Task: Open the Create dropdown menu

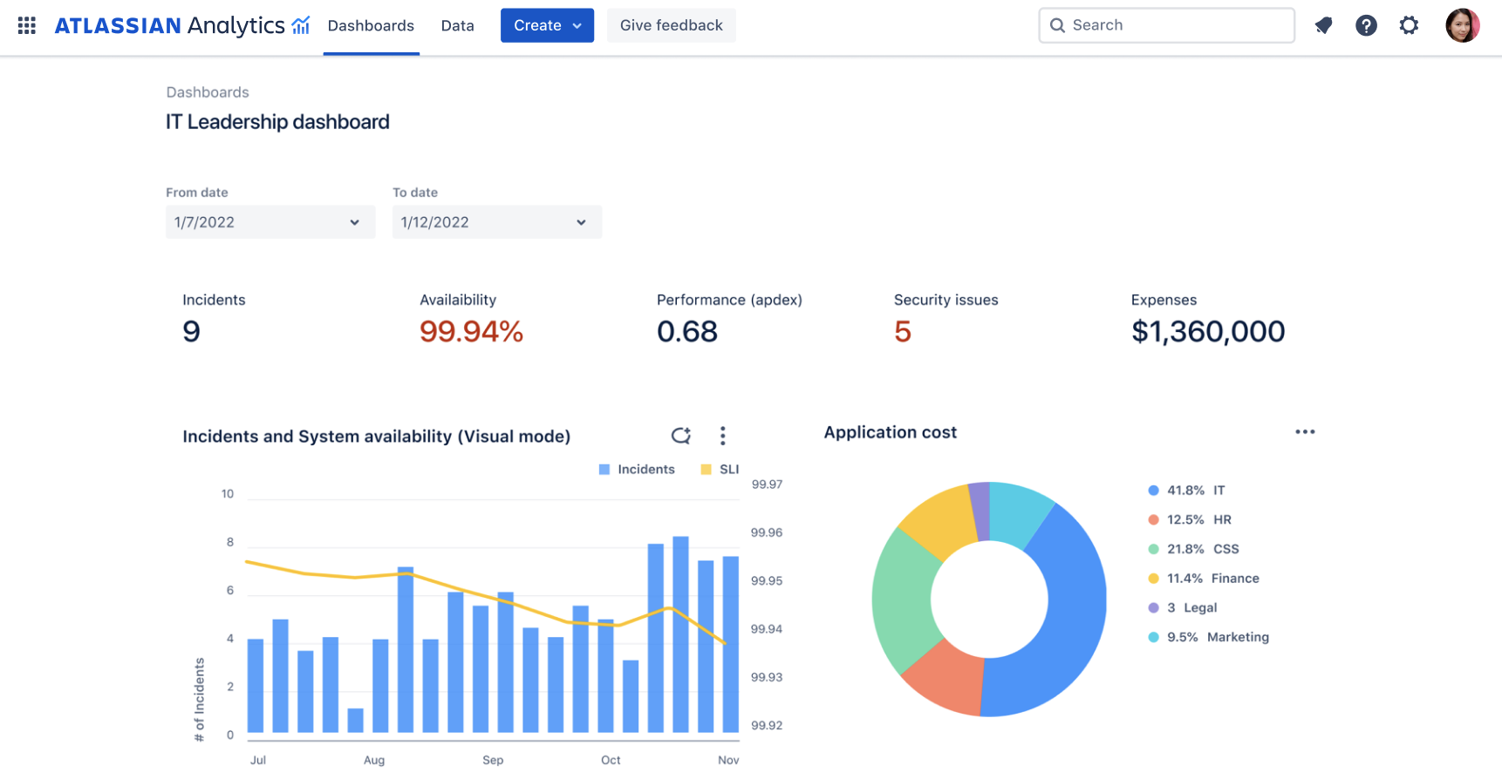Action: 547,25
